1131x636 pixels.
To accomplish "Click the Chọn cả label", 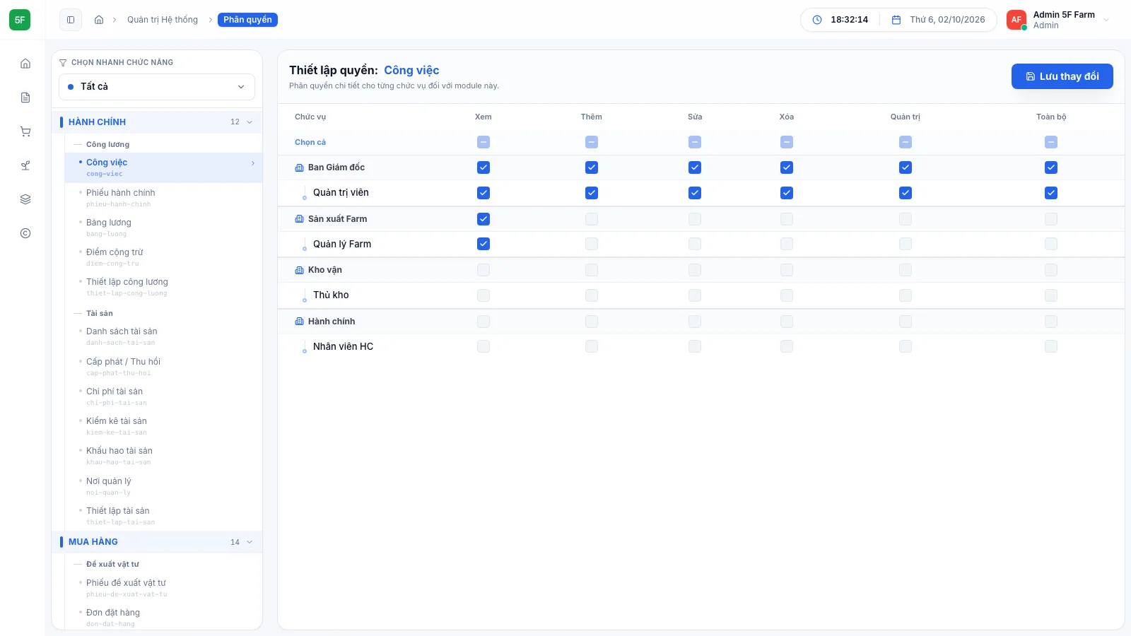I will click(x=310, y=142).
